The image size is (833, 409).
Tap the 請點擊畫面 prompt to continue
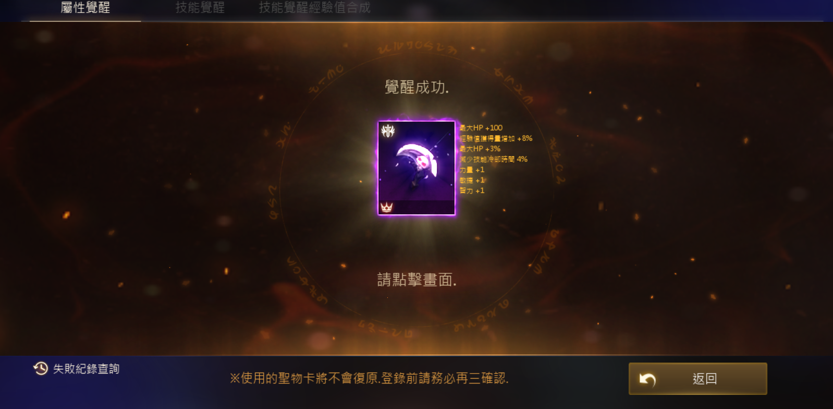(x=417, y=280)
